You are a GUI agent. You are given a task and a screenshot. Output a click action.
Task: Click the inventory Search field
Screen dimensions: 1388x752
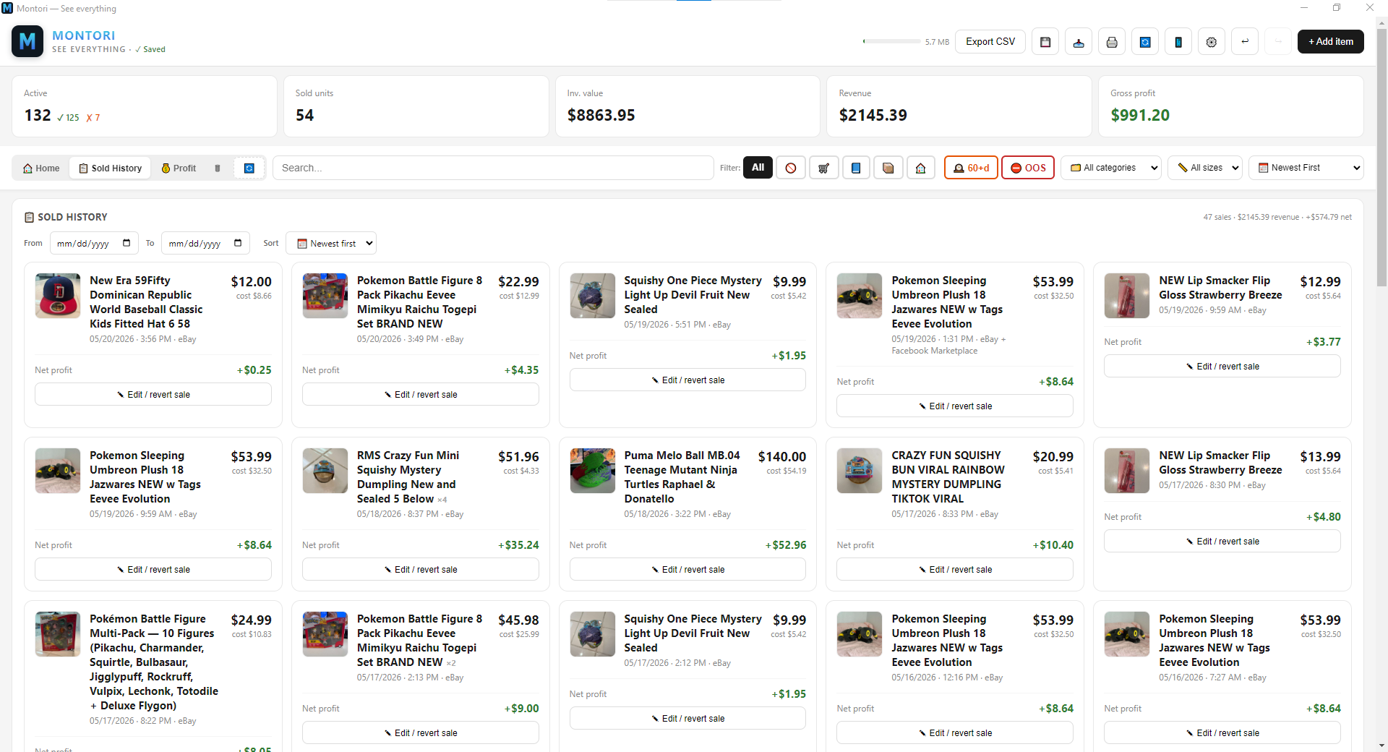tap(493, 168)
